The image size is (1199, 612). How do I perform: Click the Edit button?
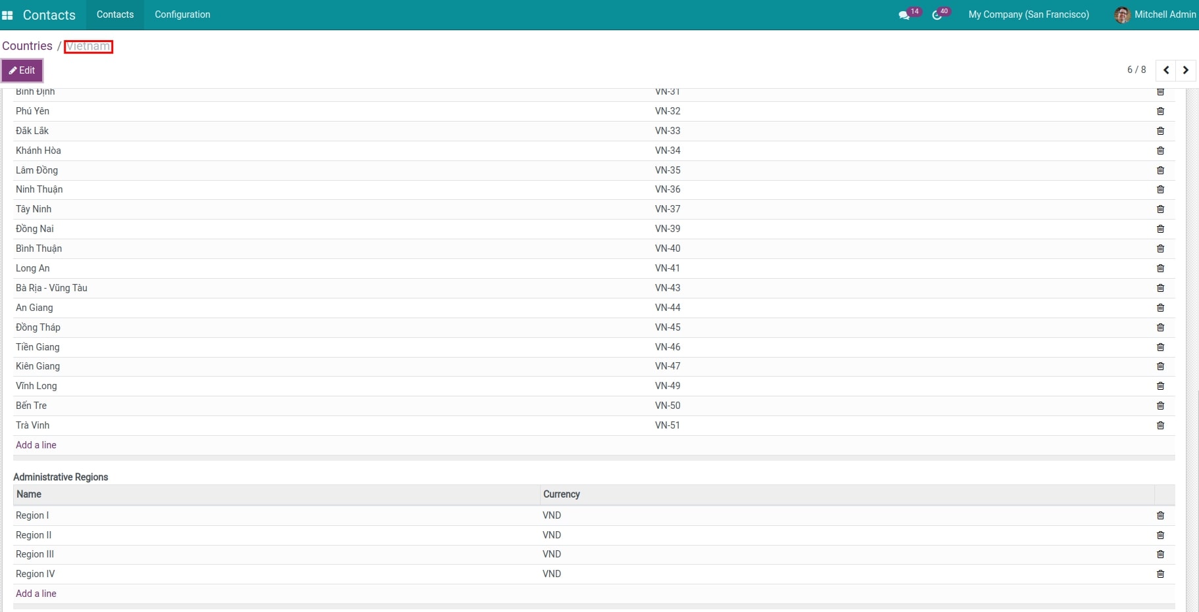22,70
